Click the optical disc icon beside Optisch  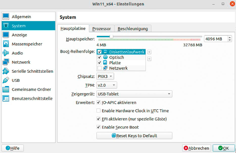pos(105,57)
